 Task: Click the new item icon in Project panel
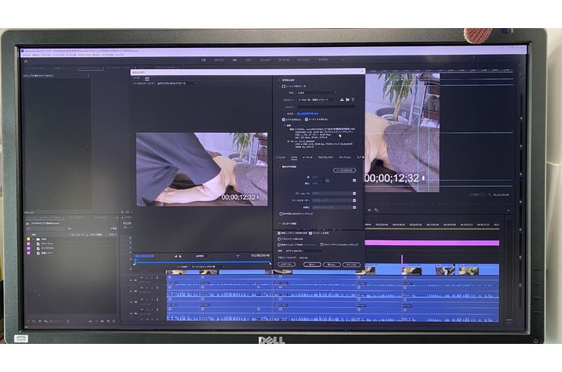(x=108, y=321)
